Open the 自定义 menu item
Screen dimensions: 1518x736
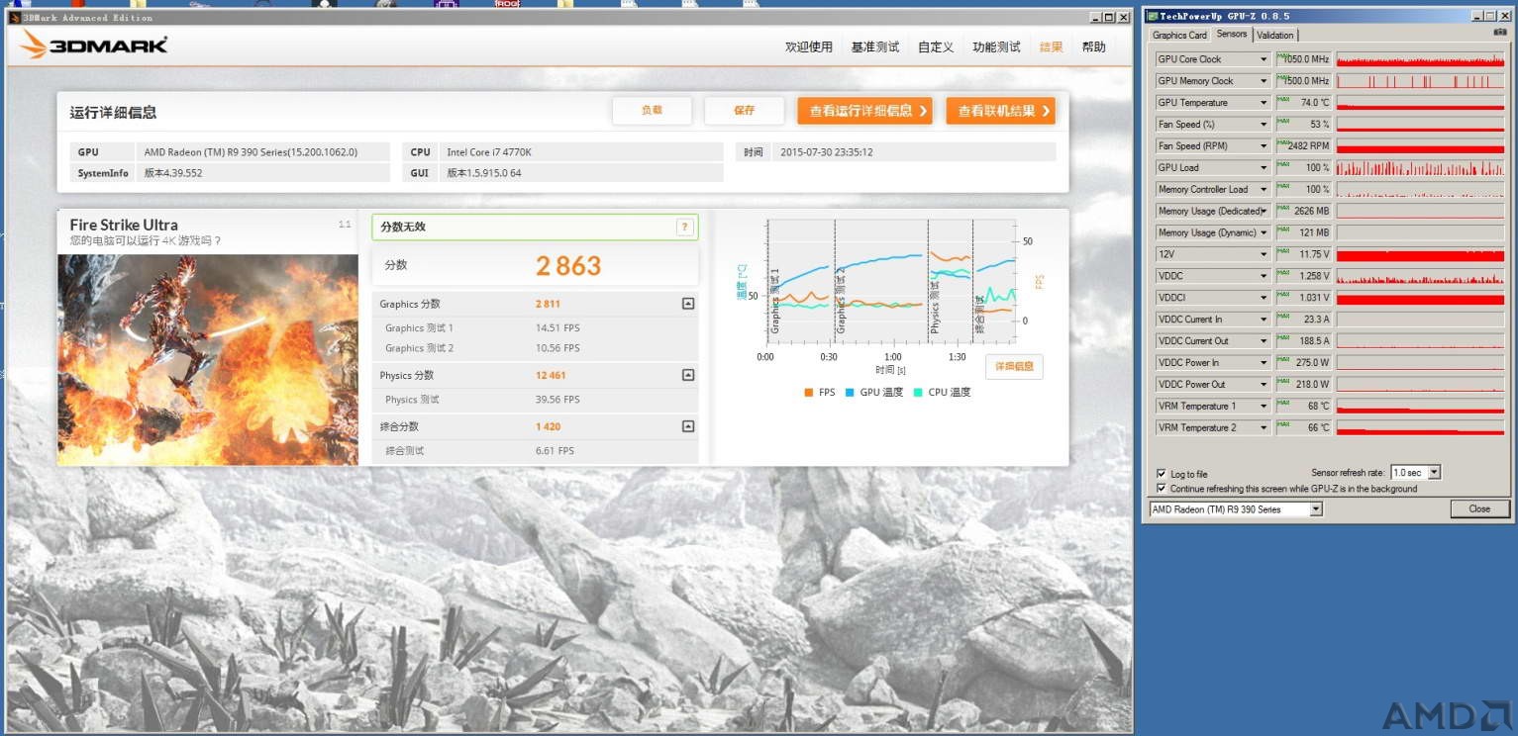[936, 46]
